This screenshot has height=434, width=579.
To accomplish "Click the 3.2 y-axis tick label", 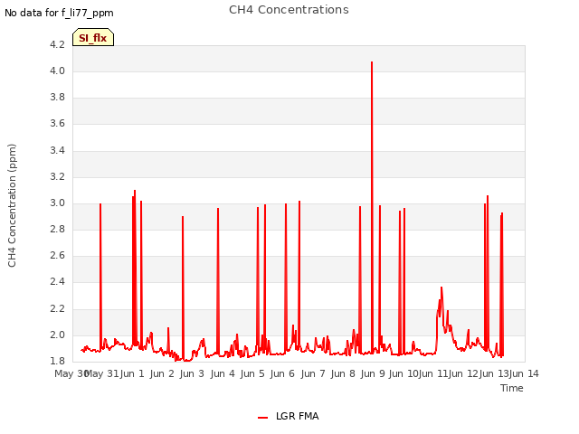I will [57, 176].
